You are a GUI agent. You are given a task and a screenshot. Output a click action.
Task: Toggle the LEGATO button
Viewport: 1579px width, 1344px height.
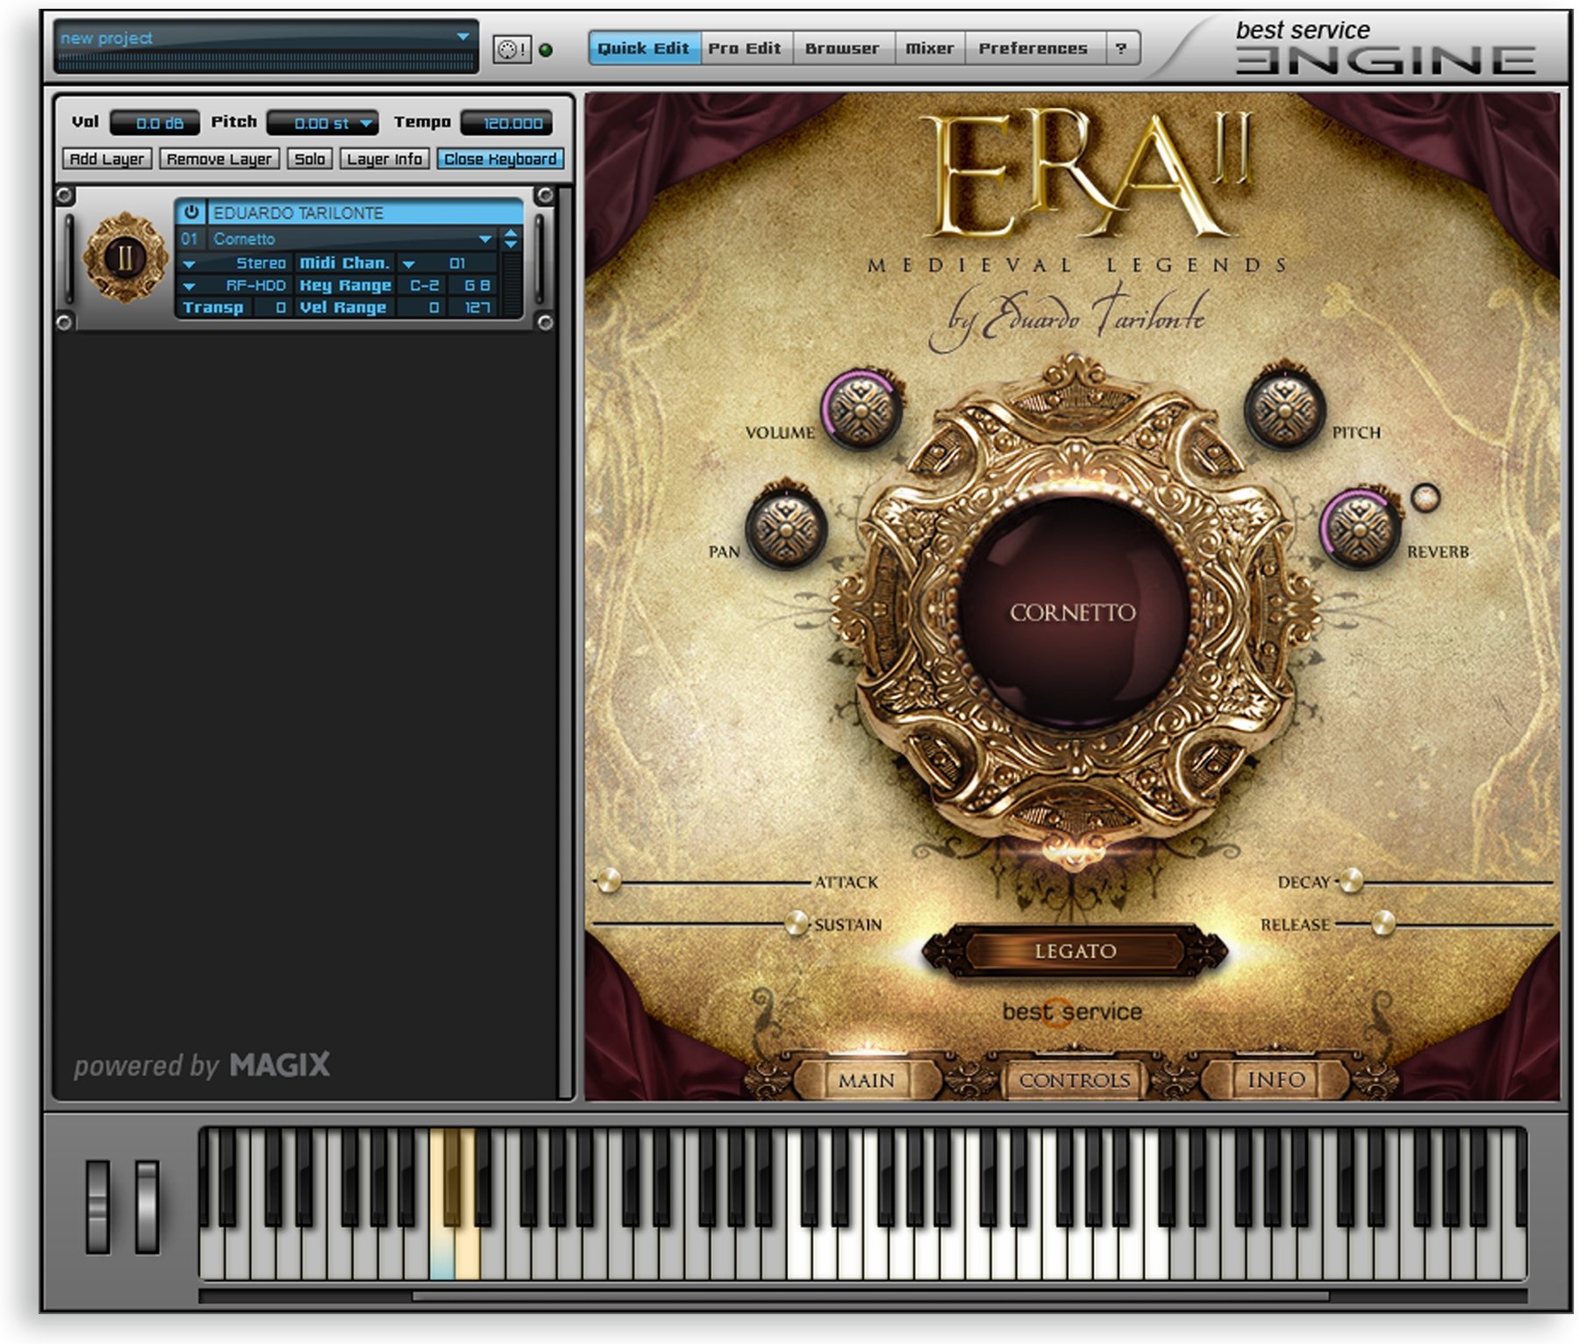1075,951
